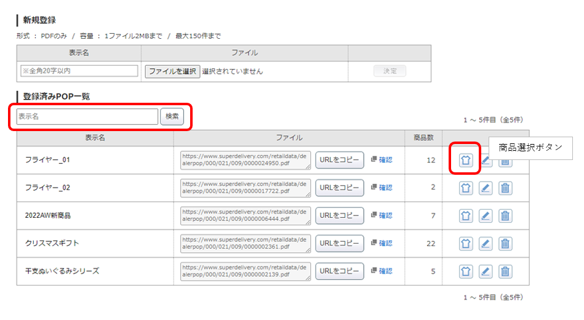Click the 決定 button
The height and width of the screenshot is (320, 584).
(x=390, y=71)
